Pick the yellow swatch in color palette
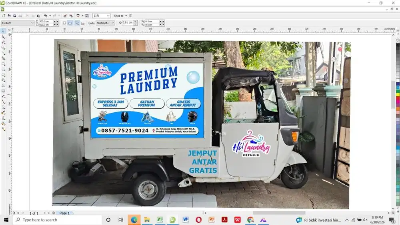The width and height of the screenshot is (400, 225). point(398,95)
